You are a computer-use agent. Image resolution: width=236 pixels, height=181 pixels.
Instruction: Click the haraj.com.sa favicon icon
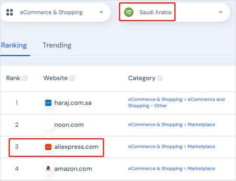pos(48,103)
